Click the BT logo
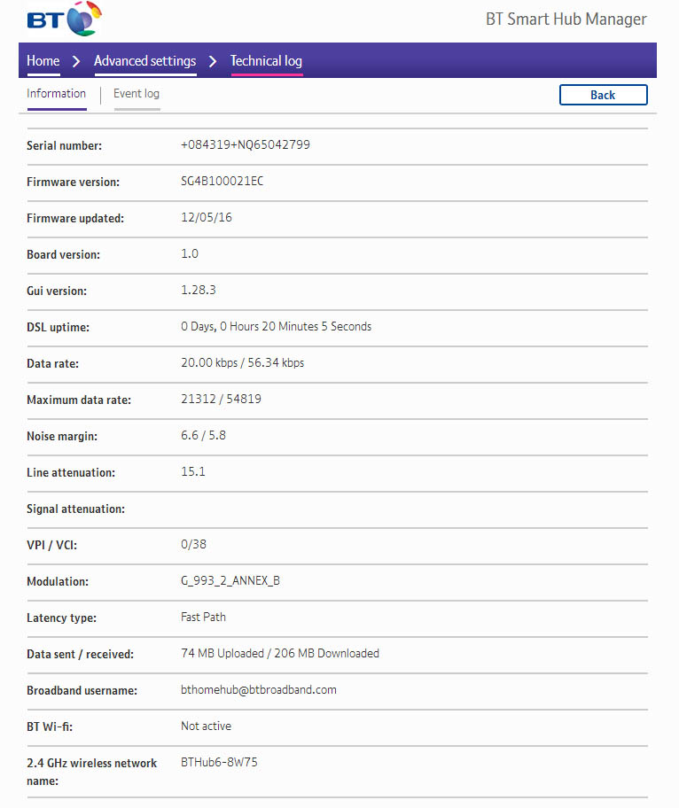 click(x=64, y=19)
